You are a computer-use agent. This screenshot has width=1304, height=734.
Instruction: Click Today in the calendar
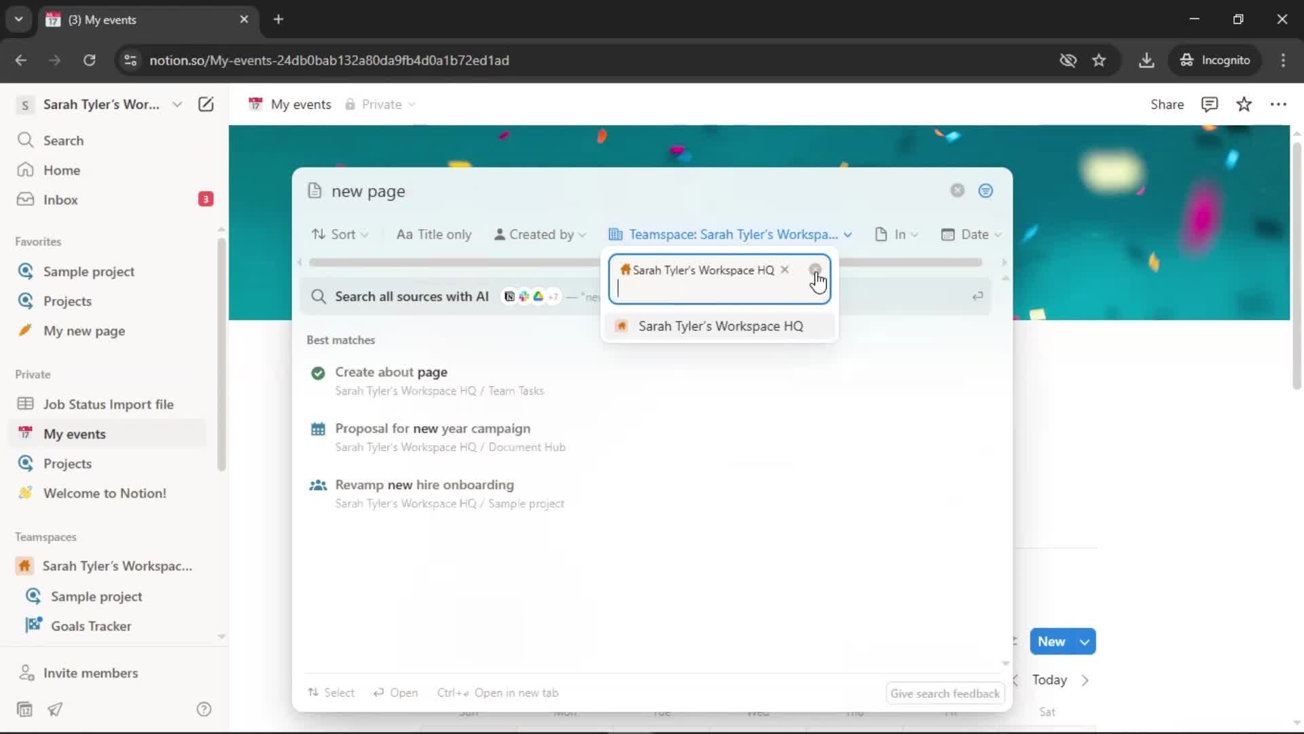[x=1049, y=680]
